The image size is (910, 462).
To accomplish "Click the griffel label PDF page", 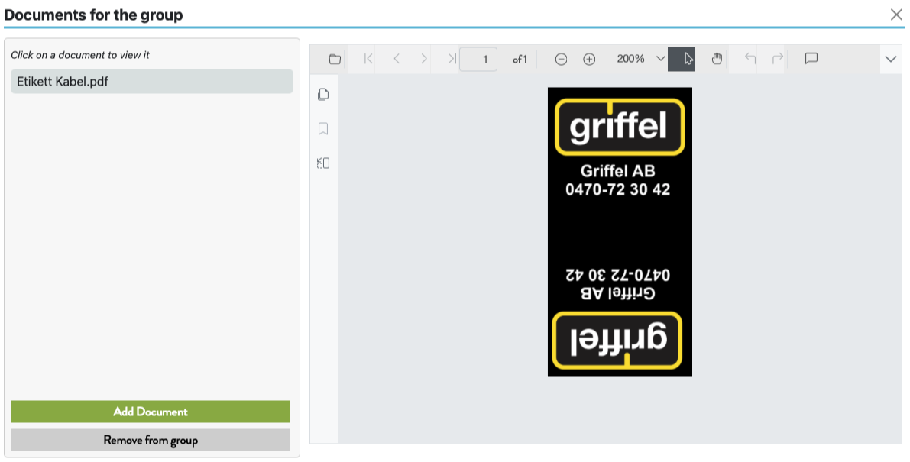I will coord(620,232).
